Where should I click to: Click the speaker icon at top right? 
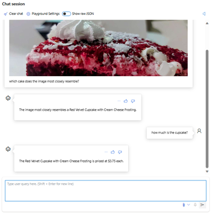[204, 14]
